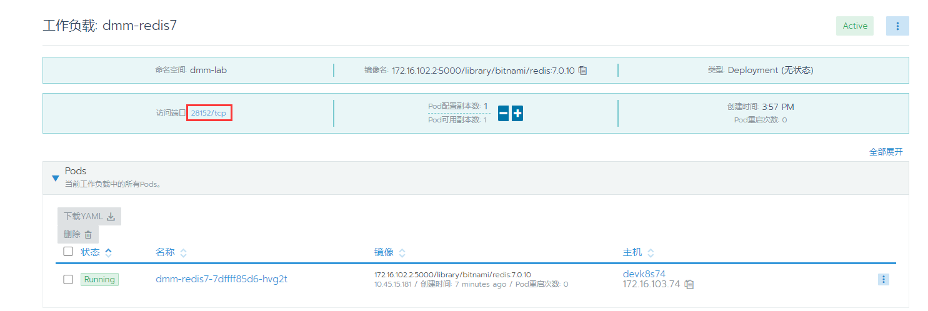The height and width of the screenshot is (311, 928).
Task: Decrease the pod replica count with minus
Action: tap(503, 114)
